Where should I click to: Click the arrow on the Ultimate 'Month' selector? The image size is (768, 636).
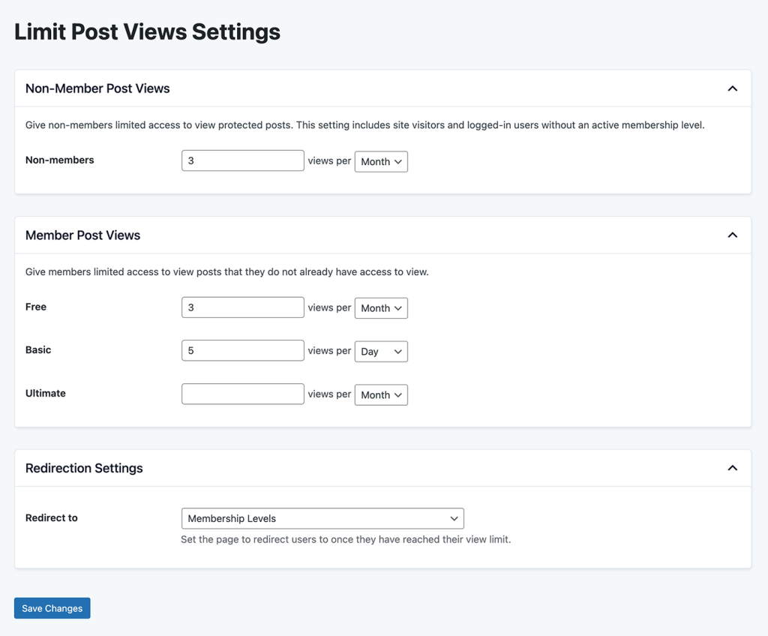click(x=398, y=394)
